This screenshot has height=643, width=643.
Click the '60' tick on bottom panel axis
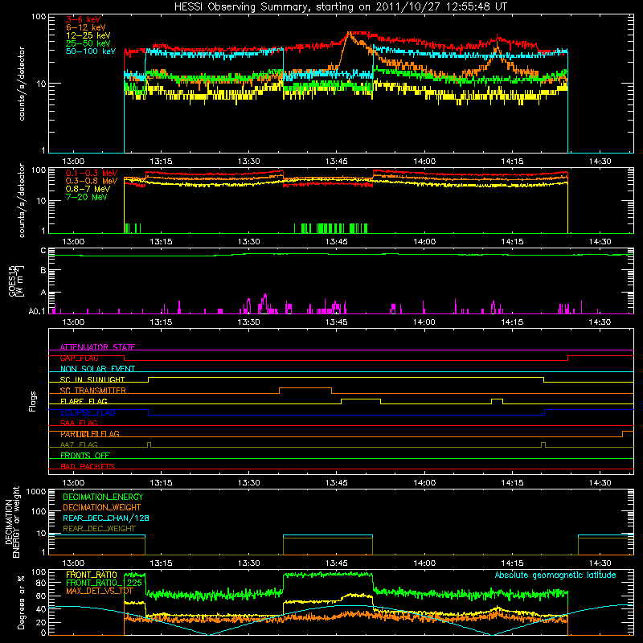click(x=41, y=596)
